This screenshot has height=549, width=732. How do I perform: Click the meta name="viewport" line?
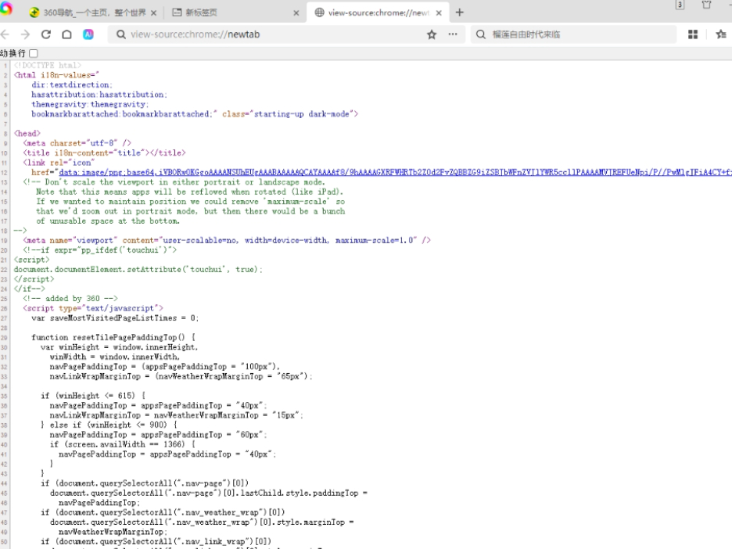click(227, 240)
